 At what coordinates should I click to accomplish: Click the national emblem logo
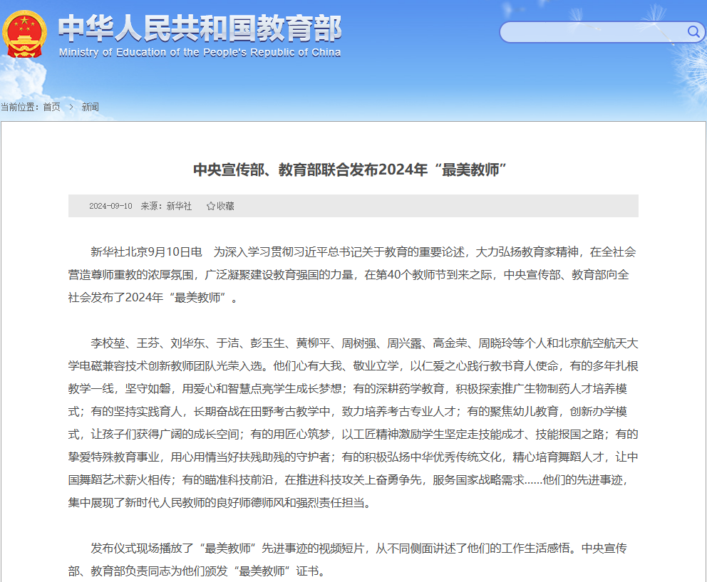click(24, 32)
